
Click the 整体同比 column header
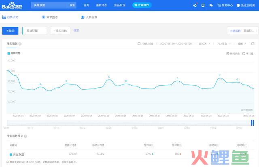[x=149, y=146]
